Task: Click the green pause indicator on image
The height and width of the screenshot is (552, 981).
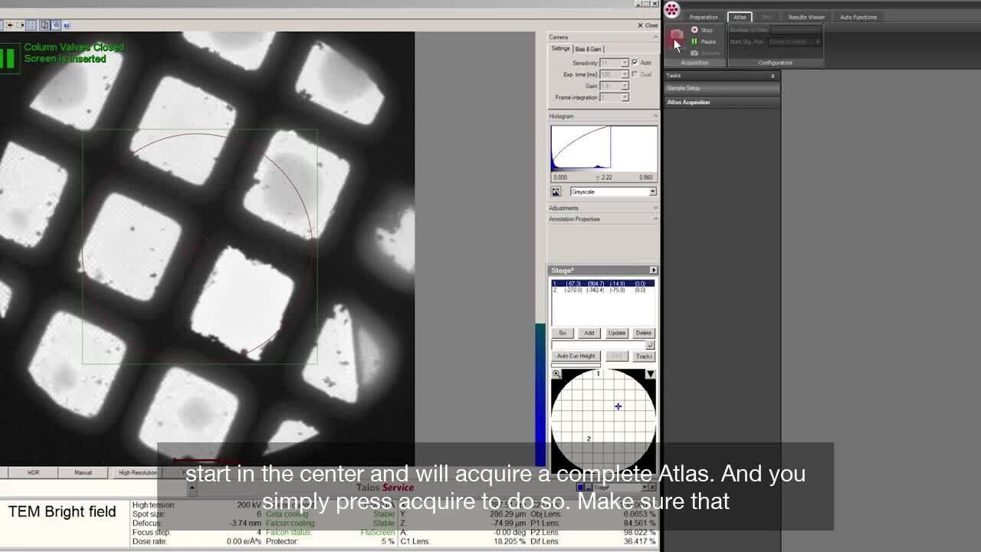Action: 8,58
